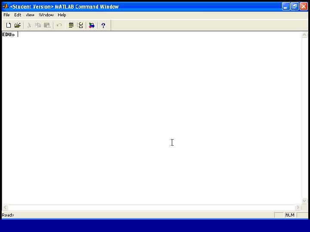
Task: Click the NUM indicator in status bar
Action: (290, 215)
